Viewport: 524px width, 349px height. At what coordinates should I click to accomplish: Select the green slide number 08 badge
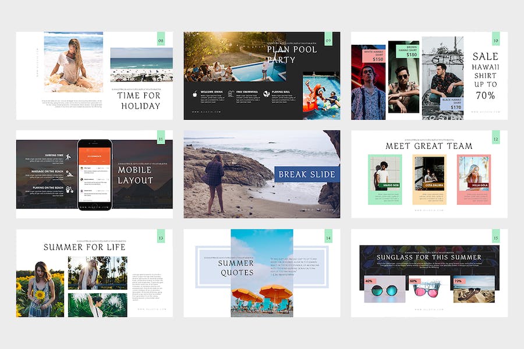tap(161, 39)
